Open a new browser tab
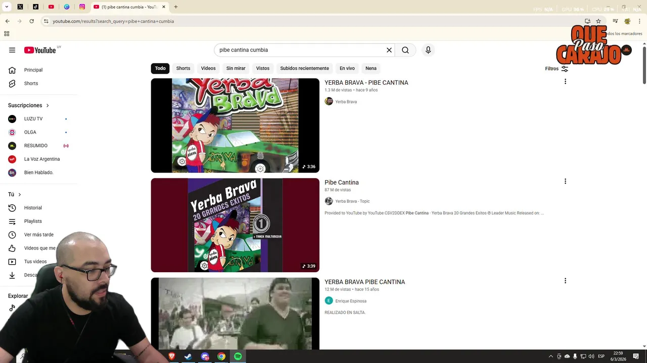The image size is (647, 363). (x=176, y=7)
